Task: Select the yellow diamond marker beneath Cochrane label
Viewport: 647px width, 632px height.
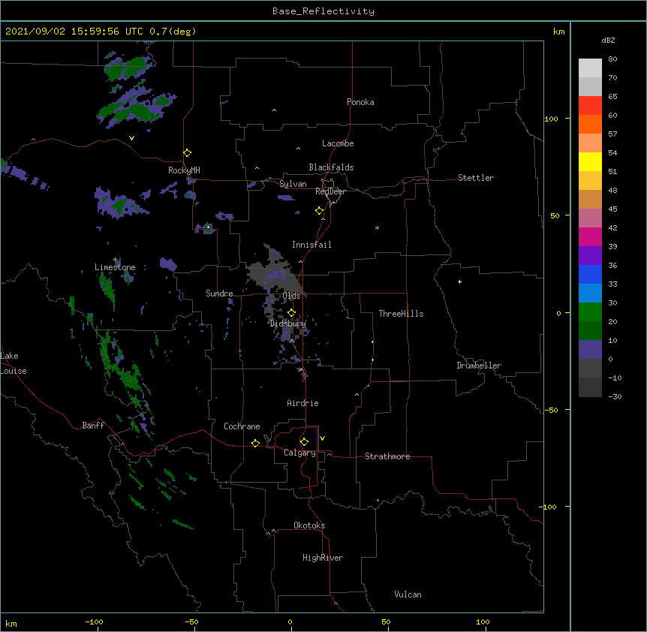Action: (x=255, y=443)
